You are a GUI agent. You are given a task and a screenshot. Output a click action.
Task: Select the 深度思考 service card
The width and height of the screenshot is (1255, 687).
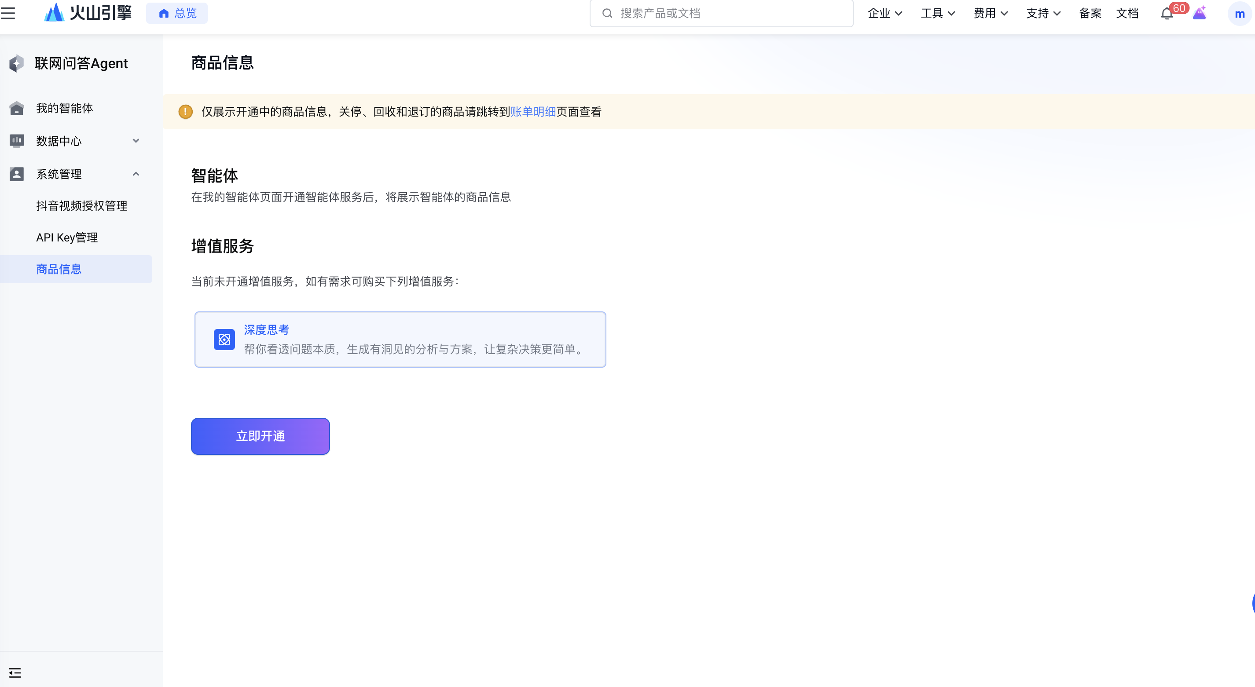(x=400, y=340)
